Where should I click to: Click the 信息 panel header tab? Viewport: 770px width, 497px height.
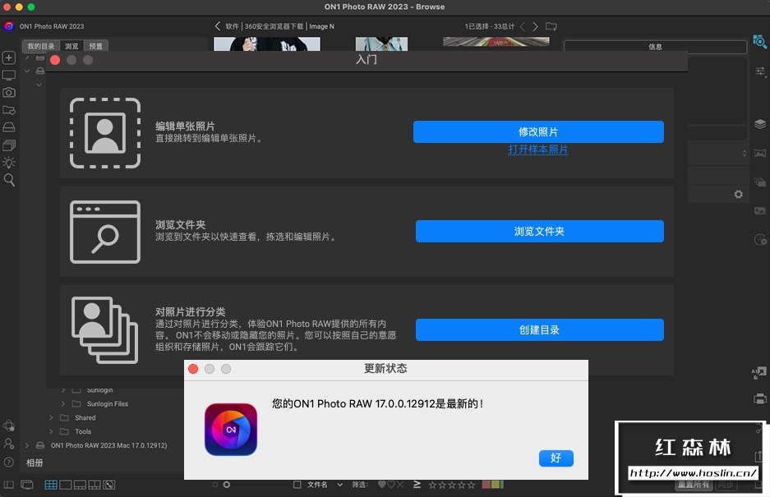point(655,47)
